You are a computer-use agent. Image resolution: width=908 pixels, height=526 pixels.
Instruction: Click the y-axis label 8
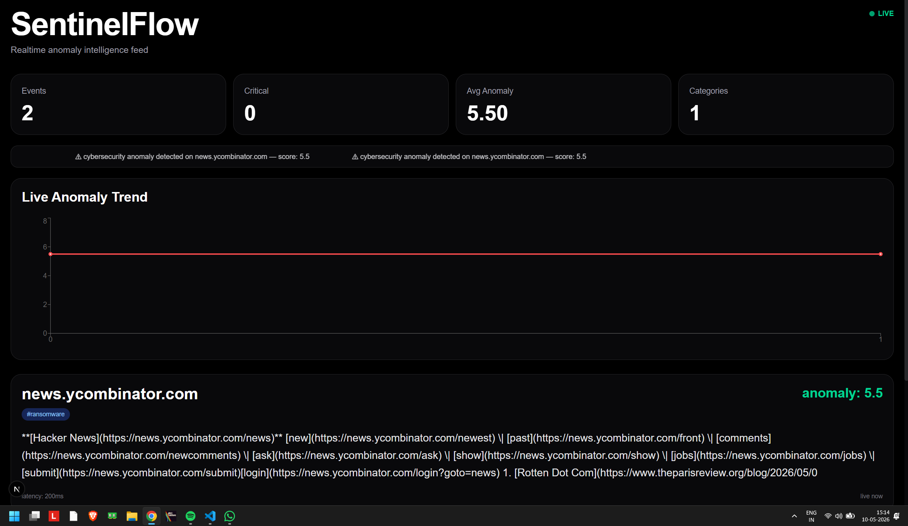click(45, 221)
